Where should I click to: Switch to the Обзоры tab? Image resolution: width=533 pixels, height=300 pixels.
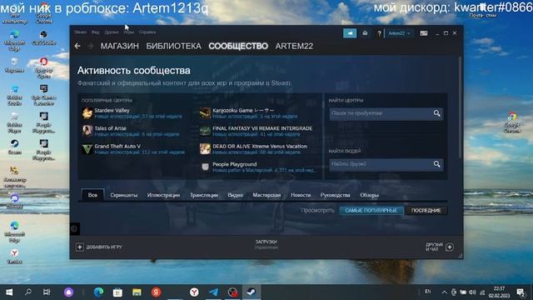pyautogui.click(x=369, y=195)
